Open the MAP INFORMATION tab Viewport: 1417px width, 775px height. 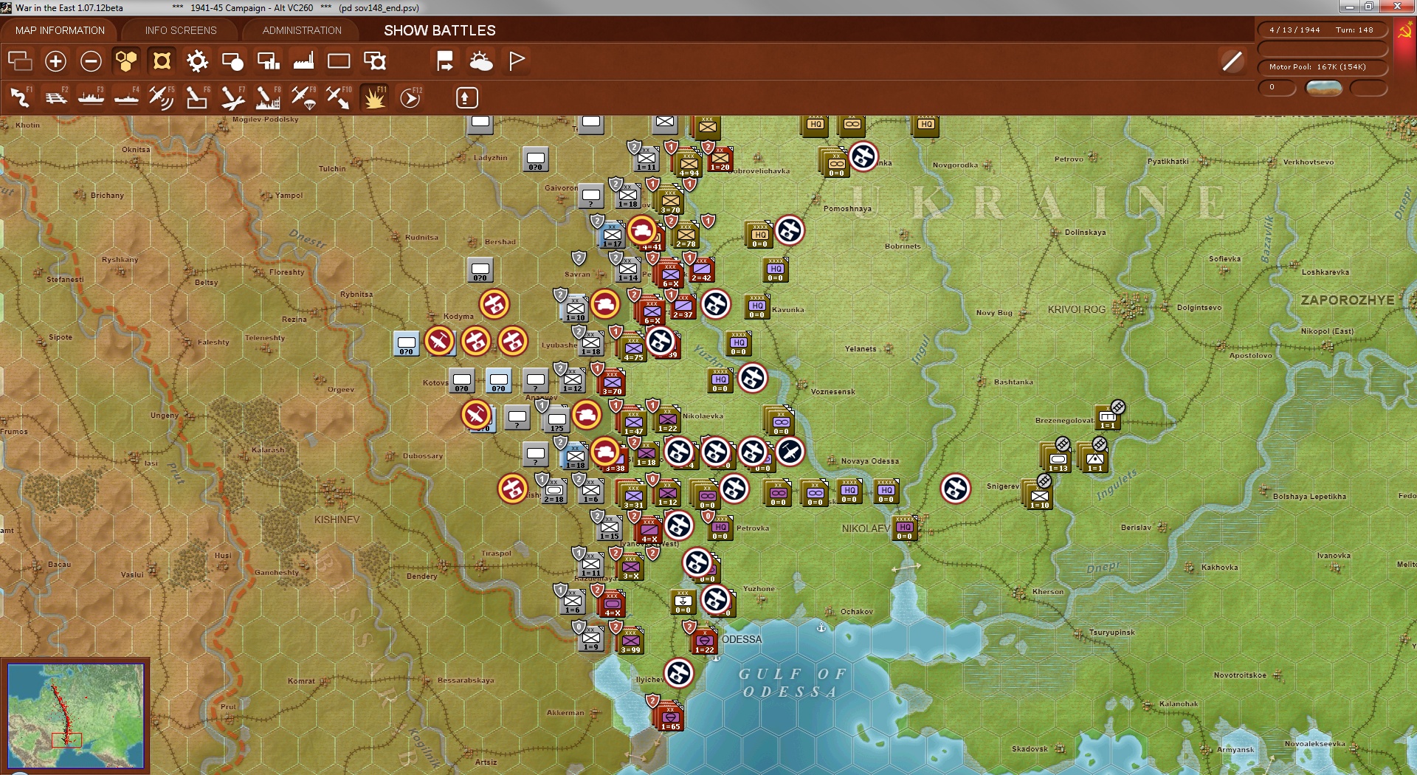(x=60, y=30)
